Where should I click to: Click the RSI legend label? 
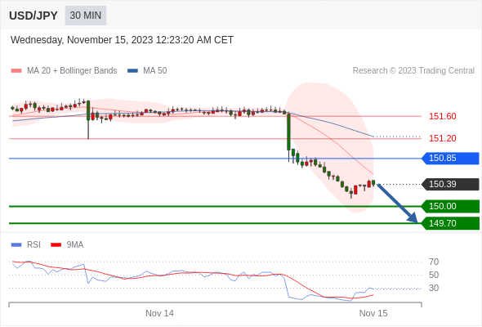(33, 245)
